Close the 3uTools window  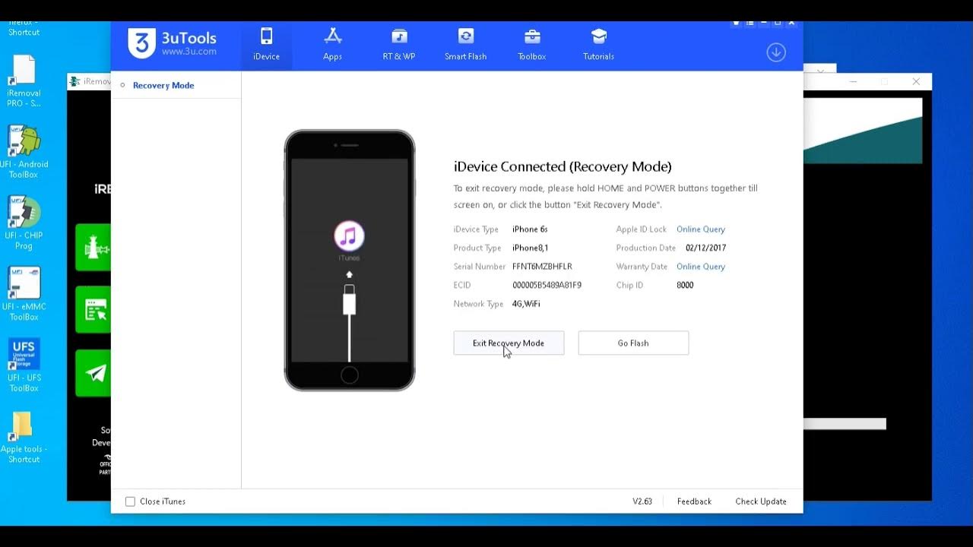pyautogui.click(x=791, y=24)
